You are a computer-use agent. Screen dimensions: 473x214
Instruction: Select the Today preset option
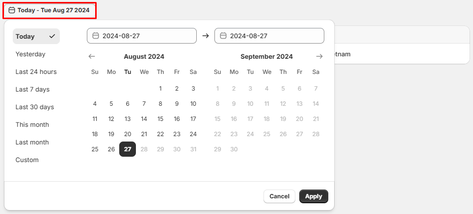pyautogui.click(x=36, y=36)
